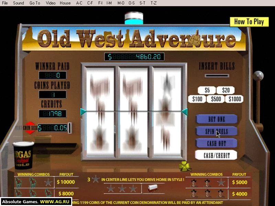The height and width of the screenshot is (206, 275).
Task: Click the Credits display showing 798
Action: point(53,114)
